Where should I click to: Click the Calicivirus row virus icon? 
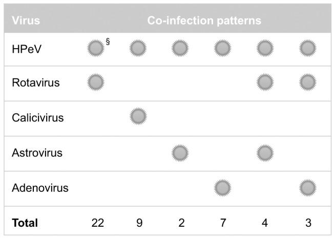pos(138,117)
